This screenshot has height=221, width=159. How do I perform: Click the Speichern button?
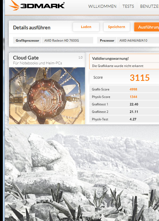pos(117,27)
